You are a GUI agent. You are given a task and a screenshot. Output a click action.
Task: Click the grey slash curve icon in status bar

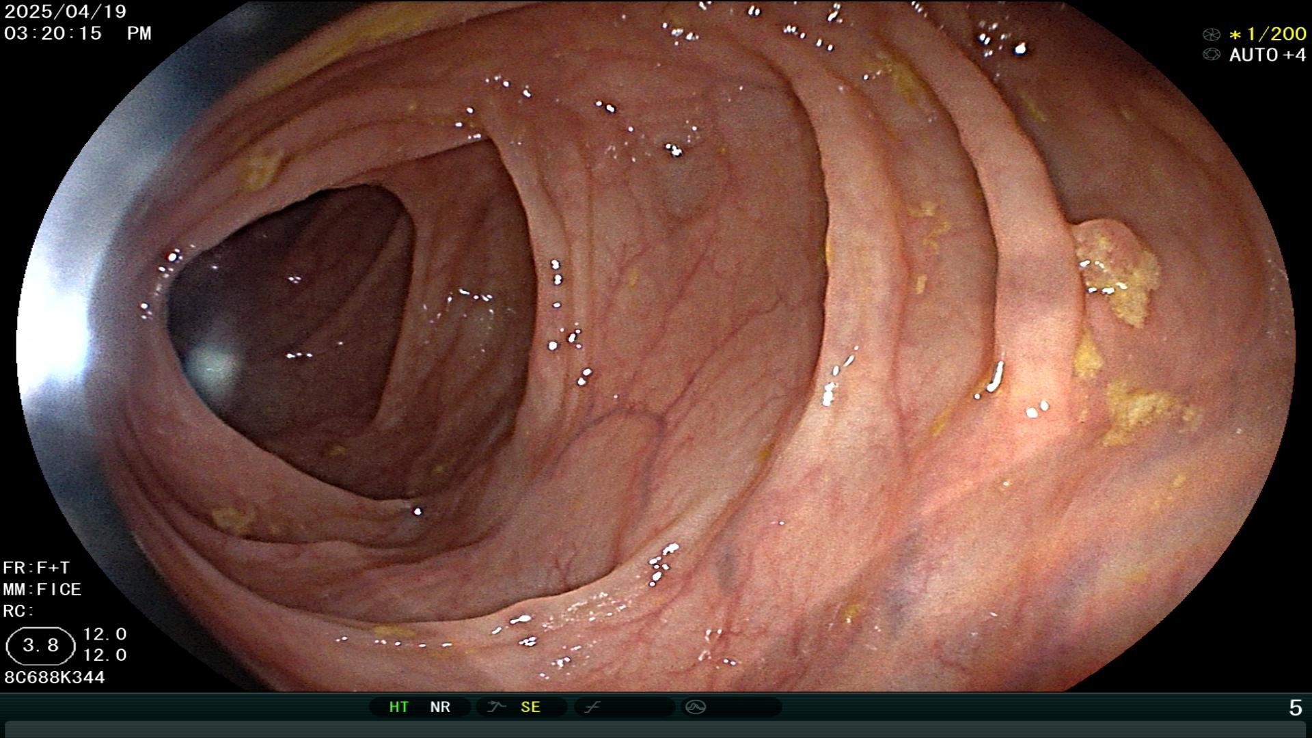click(x=592, y=707)
